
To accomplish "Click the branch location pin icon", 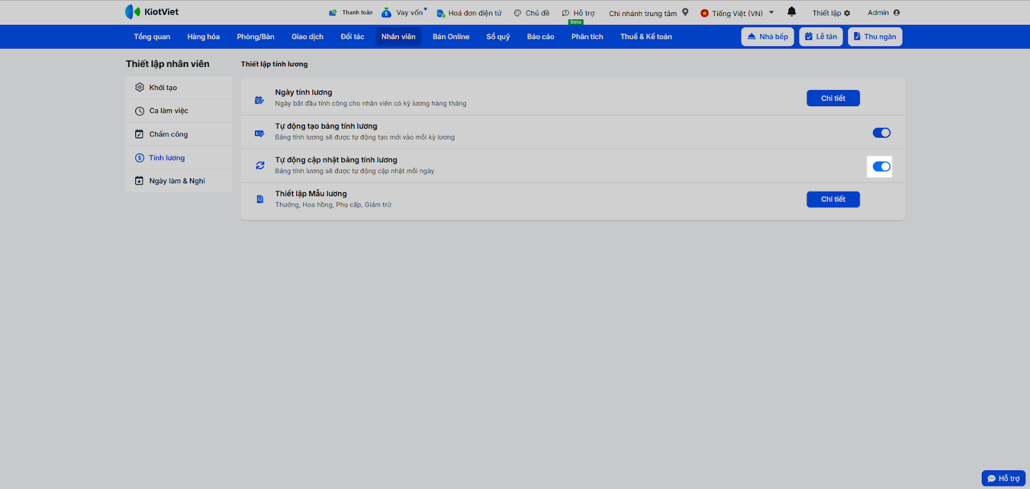I will (x=686, y=12).
